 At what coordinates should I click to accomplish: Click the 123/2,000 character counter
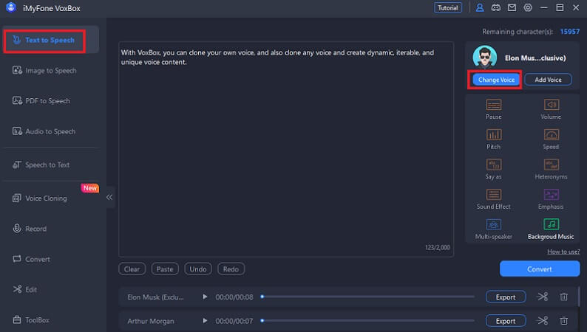437,248
